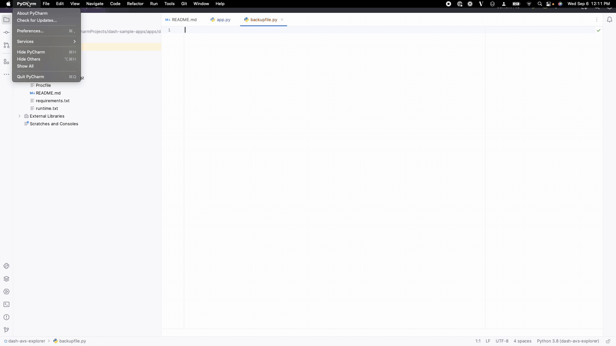Click the plugins icon in the left sidebar

point(6,62)
